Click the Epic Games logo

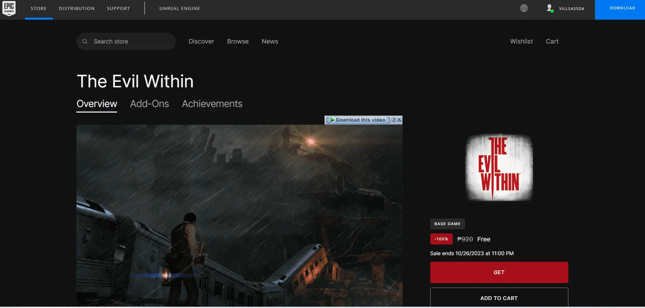click(x=9, y=9)
